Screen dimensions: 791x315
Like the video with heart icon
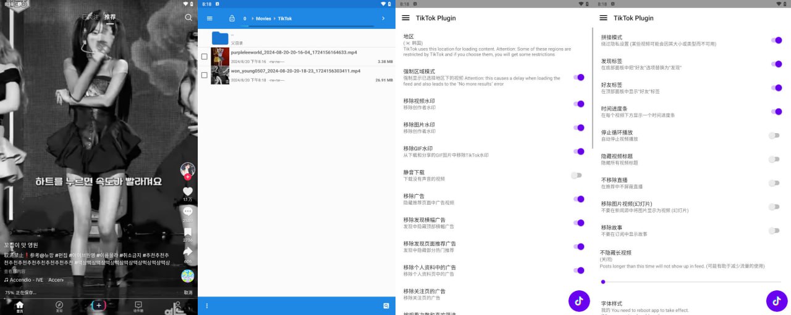pos(188,192)
